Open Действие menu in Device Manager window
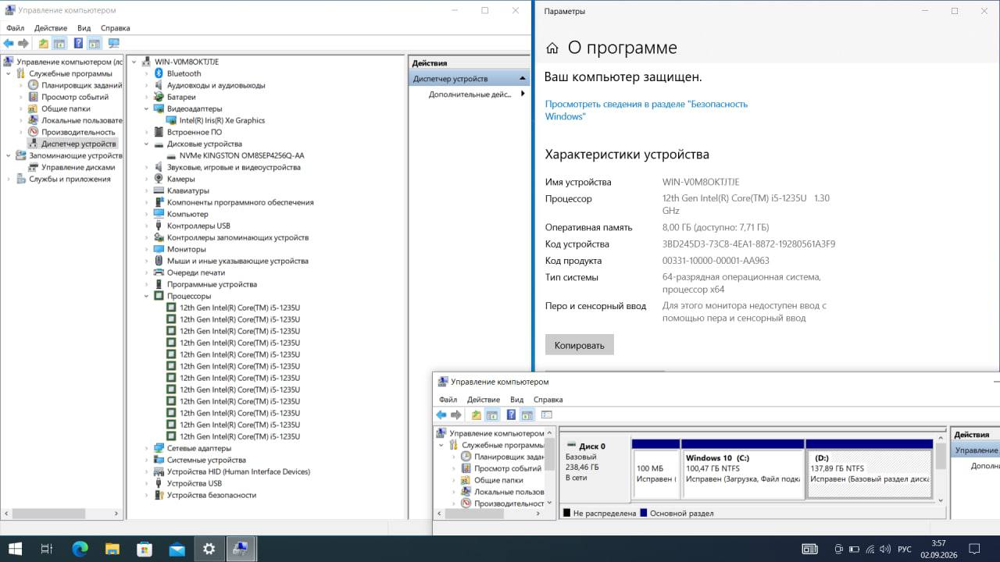Image resolution: width=1000 pixels, height=562 pixels. tap(51, 28)
